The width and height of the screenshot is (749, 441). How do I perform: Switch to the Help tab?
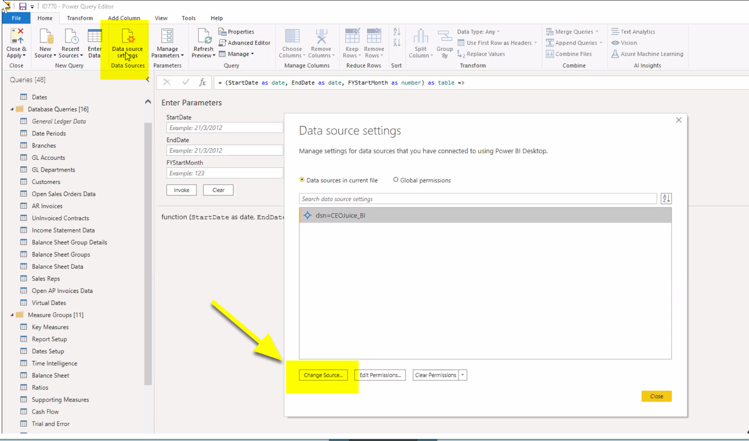coord(217,18)
